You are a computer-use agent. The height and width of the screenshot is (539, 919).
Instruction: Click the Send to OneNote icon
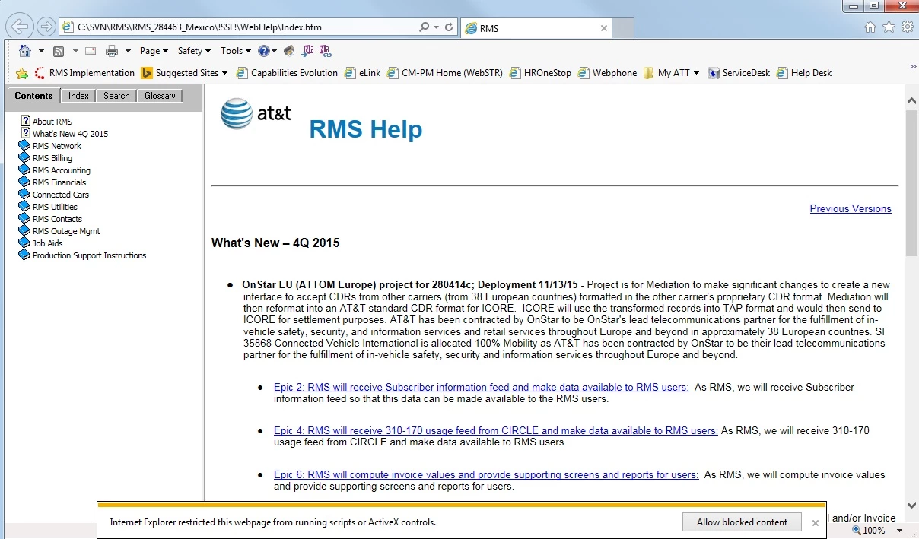[308, 50]
